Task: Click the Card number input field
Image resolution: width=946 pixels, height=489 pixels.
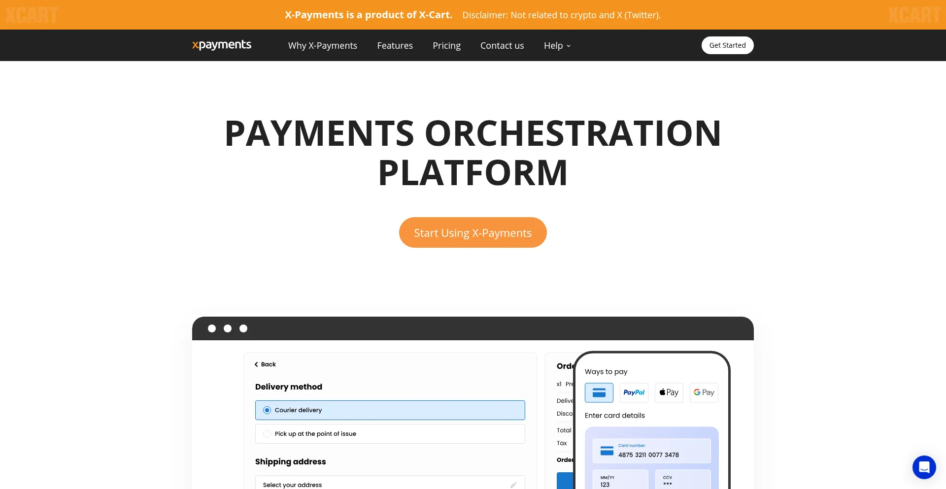Action: click(x=651, y=451)
